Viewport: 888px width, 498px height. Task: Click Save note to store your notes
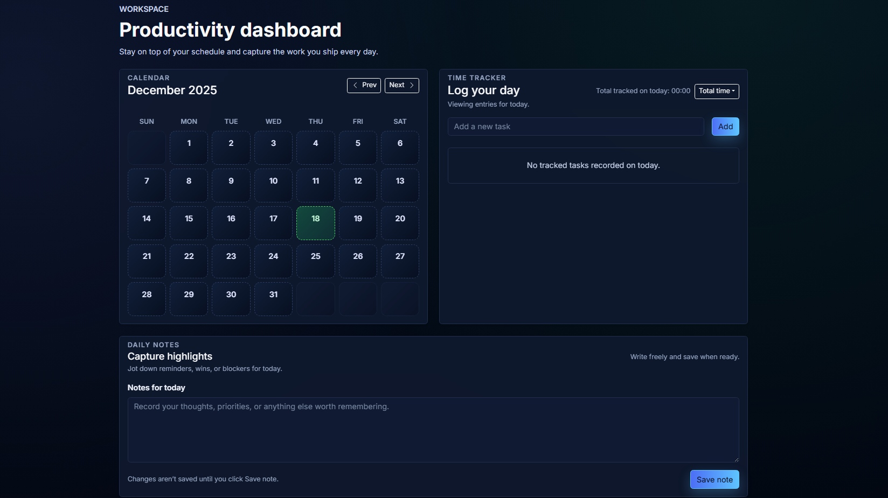click(x=714, y=479)
